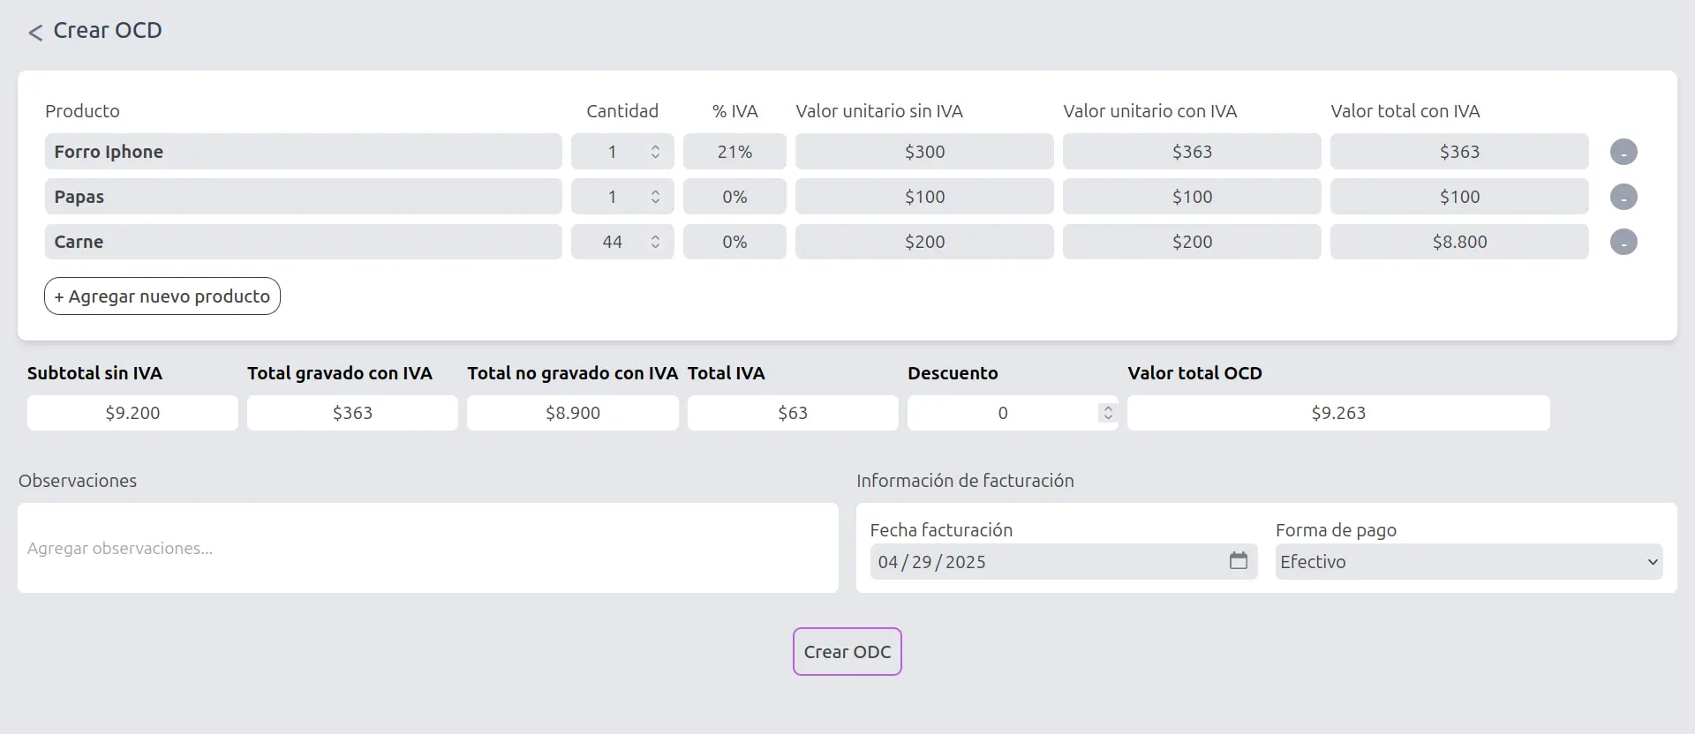This screenshot has width=1695, height=734.
Task: Focus the Agregar observaciones text area
Action: point(428,548)
